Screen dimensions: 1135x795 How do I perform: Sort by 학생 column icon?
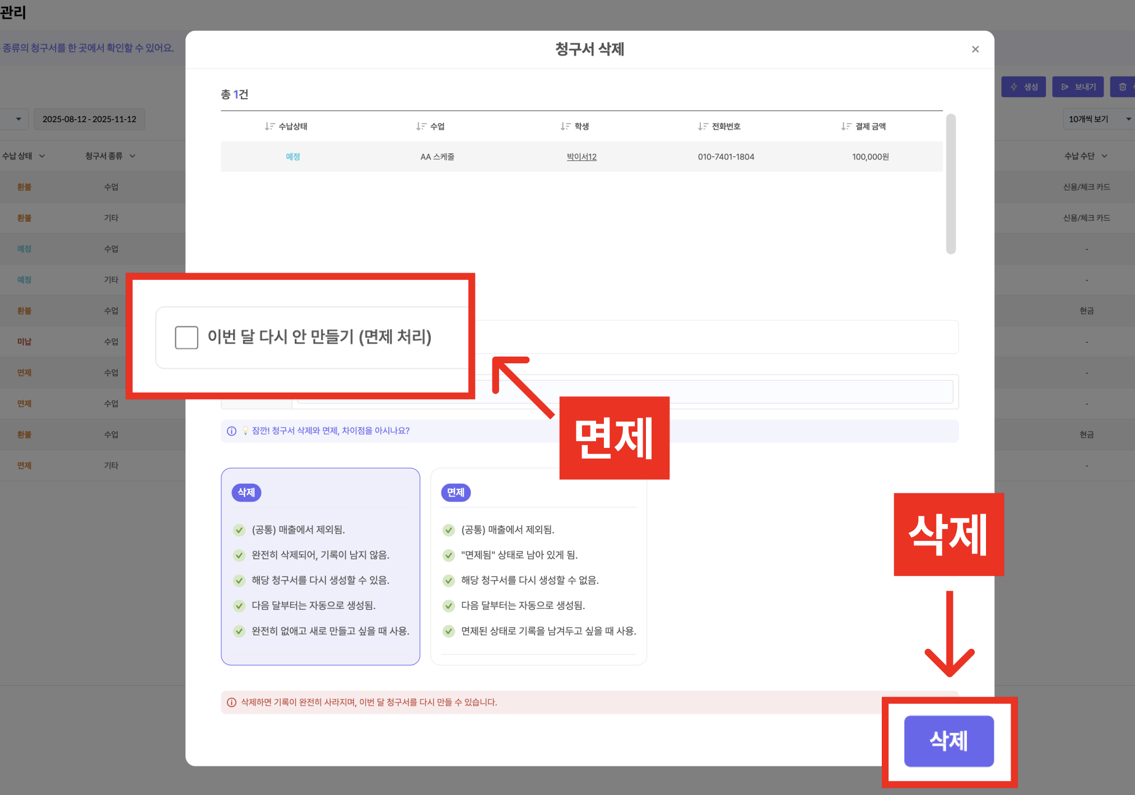[x=565, y=127]
